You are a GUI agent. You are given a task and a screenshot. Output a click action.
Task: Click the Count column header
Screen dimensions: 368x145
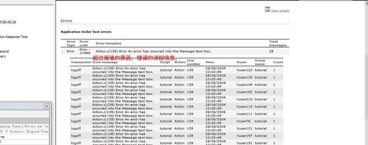pos(278,62)
